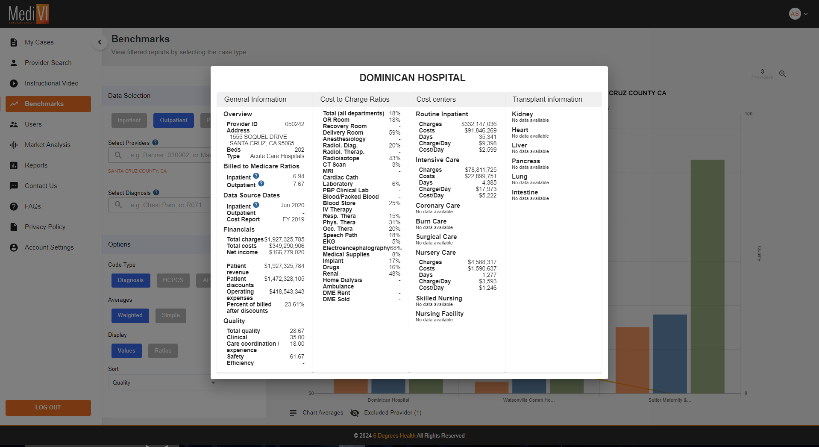Click SANTA CRUZ COUNTY, CA provider tag
This screenshot has height=447, width=819.
click(x=137, y=171)
